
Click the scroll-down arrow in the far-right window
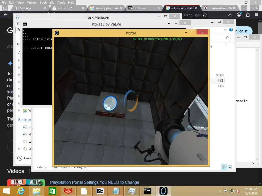click(x=257, y=159)
